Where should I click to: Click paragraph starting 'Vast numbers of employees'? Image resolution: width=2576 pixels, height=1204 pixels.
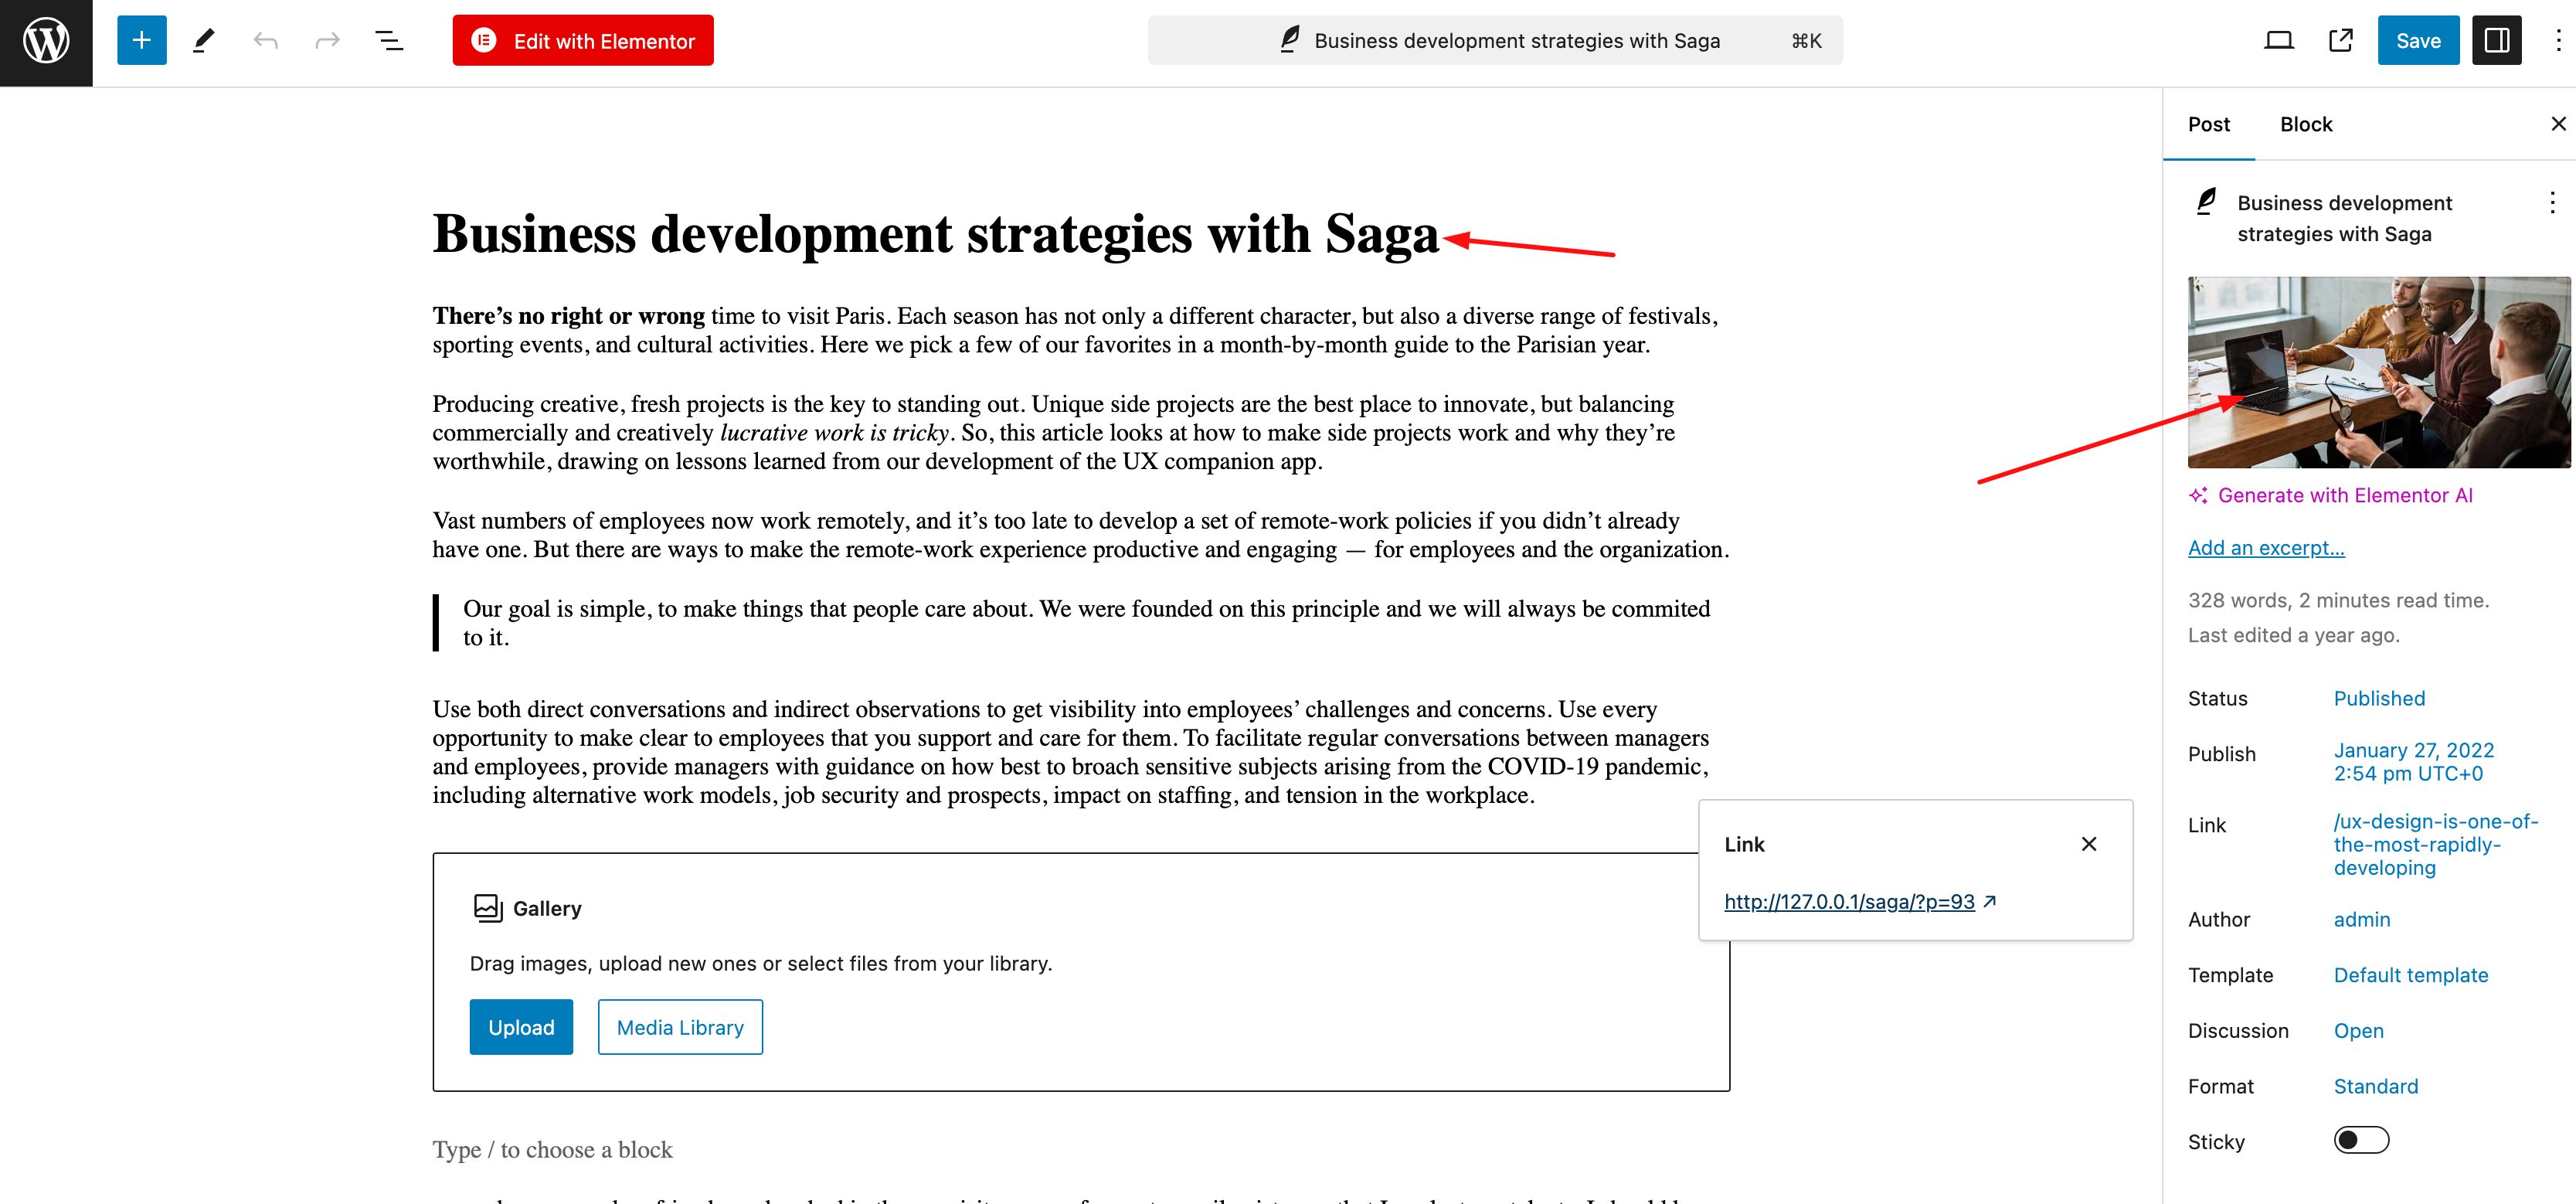point(1081,535)
